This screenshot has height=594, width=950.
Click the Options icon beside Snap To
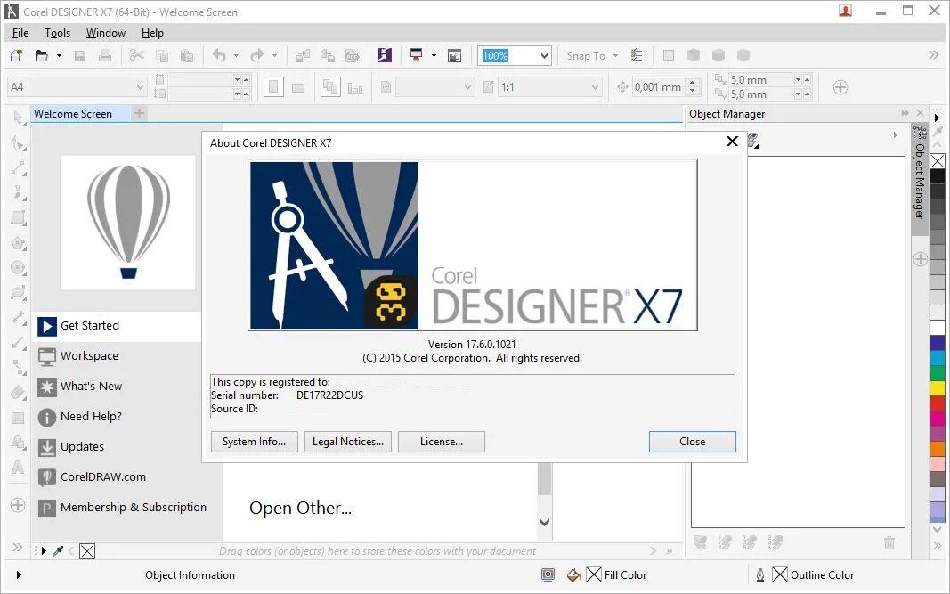coord(637,56)
